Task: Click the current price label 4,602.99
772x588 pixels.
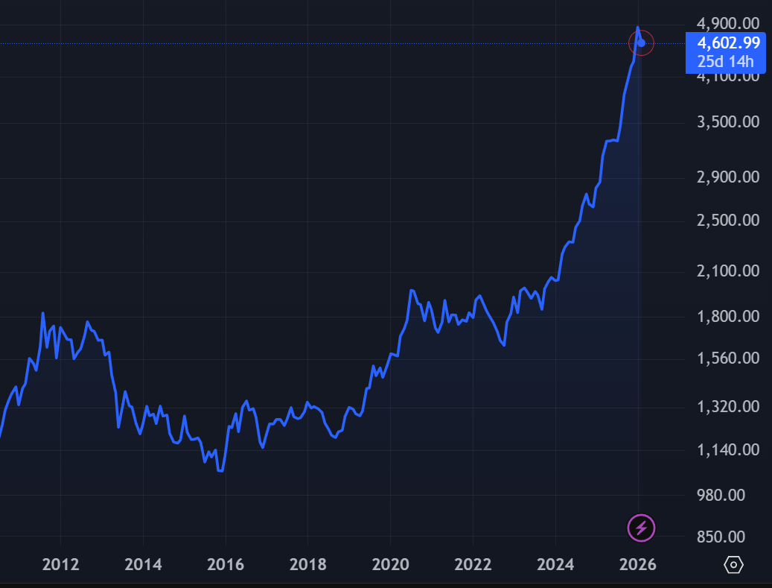Action: click(x=729, y=43)
